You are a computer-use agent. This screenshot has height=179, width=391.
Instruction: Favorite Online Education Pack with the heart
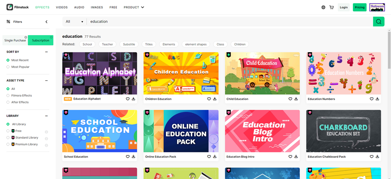point(209,156)
